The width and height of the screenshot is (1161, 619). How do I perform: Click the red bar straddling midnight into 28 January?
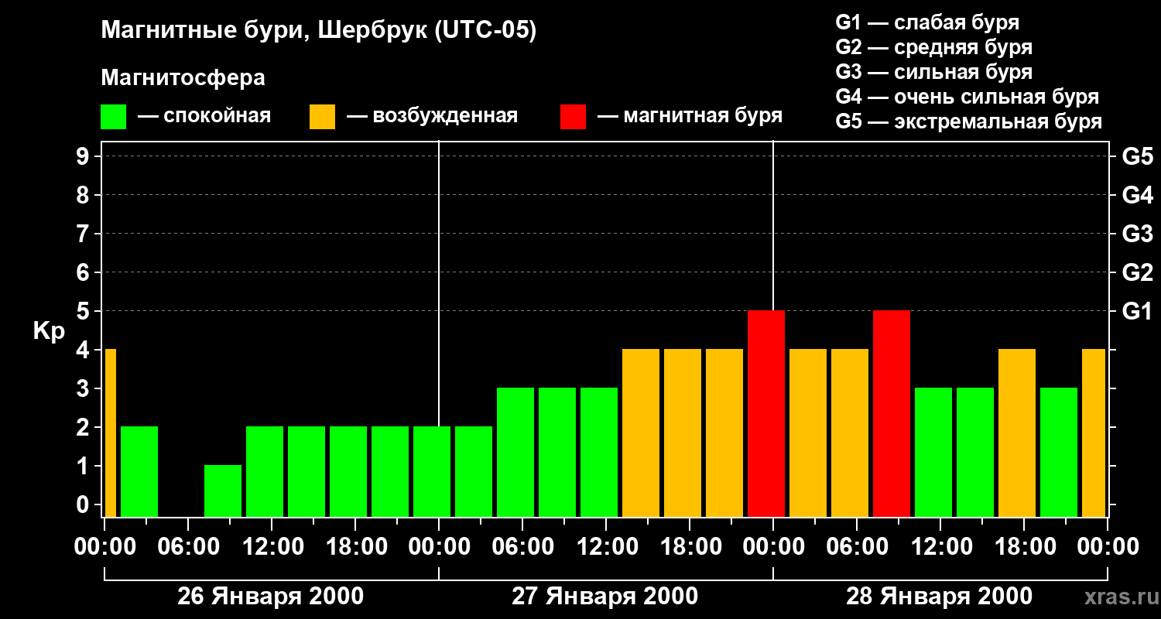pyautogui.click(x=766, y=413)
